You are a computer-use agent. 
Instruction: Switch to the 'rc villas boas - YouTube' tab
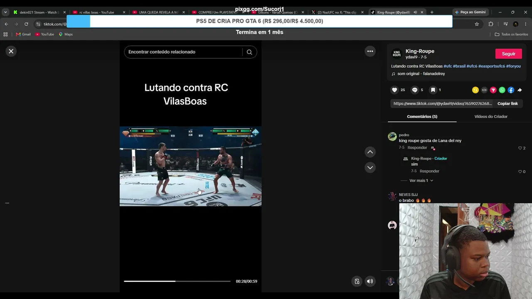(x=99, y=12)
